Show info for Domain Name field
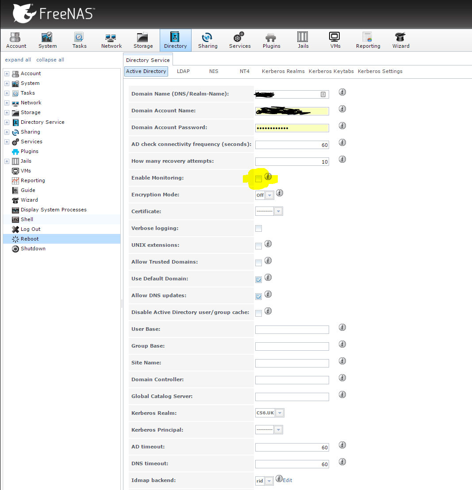The image size is (472, 490). tap(342, 92)
